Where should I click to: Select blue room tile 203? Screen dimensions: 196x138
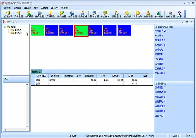click(x=110, y=30)
